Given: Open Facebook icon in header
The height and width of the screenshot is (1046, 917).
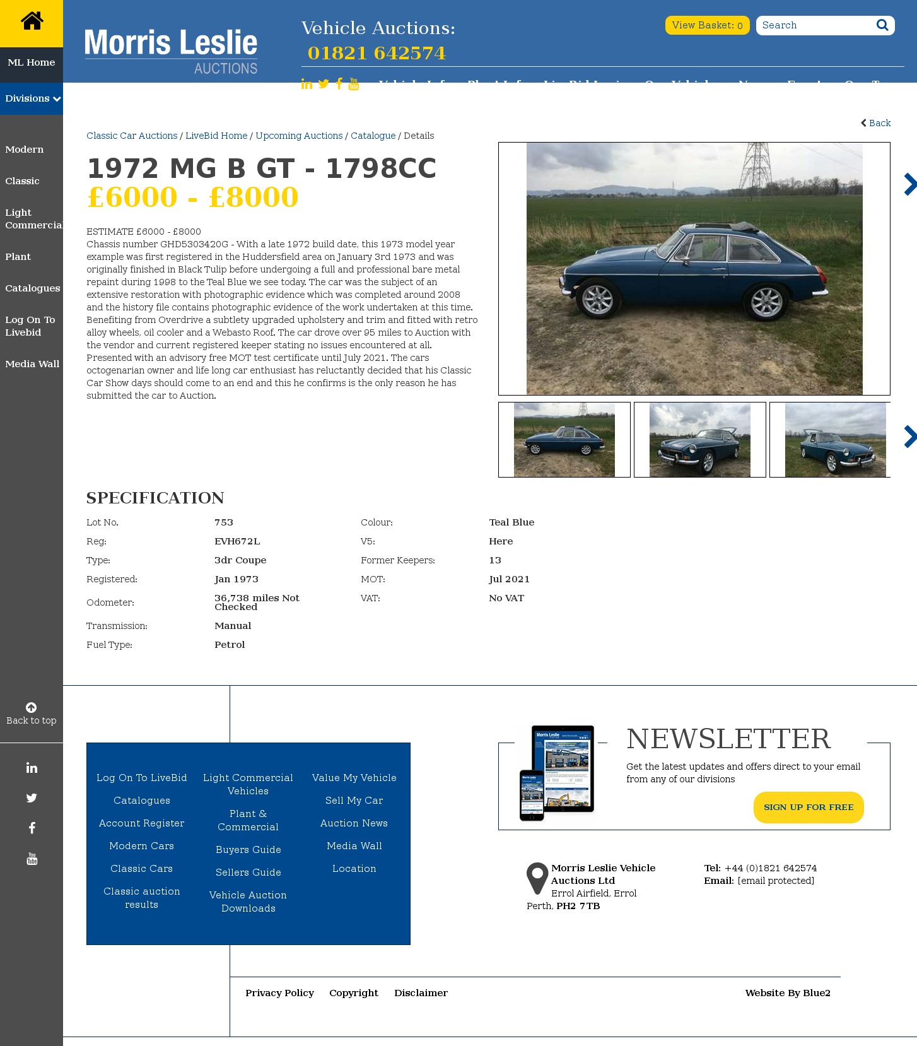Looking at the screenshot, I should click(x=339, y=84).
